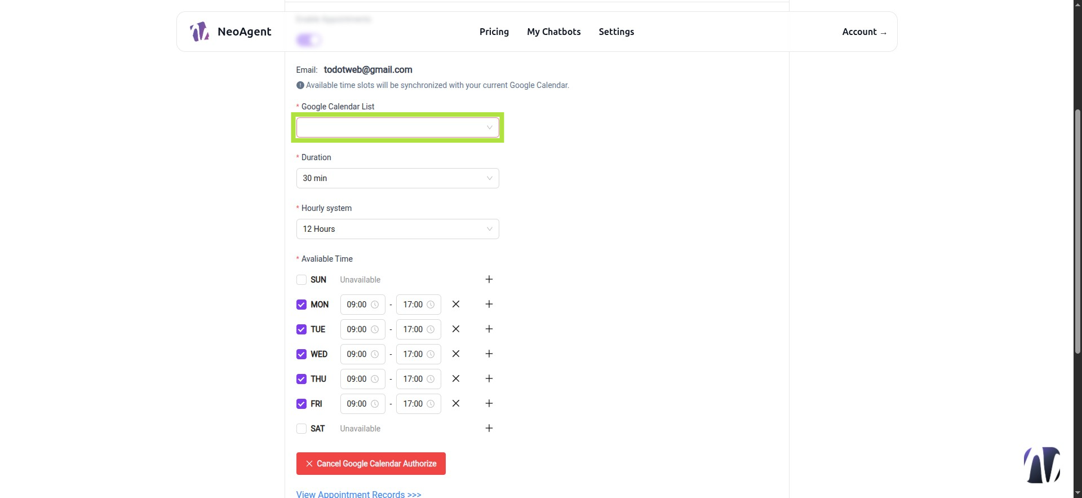Image resolution: width=1082 pixels, height=498 pixels.
Task: Open the Duration dropdown showing 30 min
Action: 397,178
